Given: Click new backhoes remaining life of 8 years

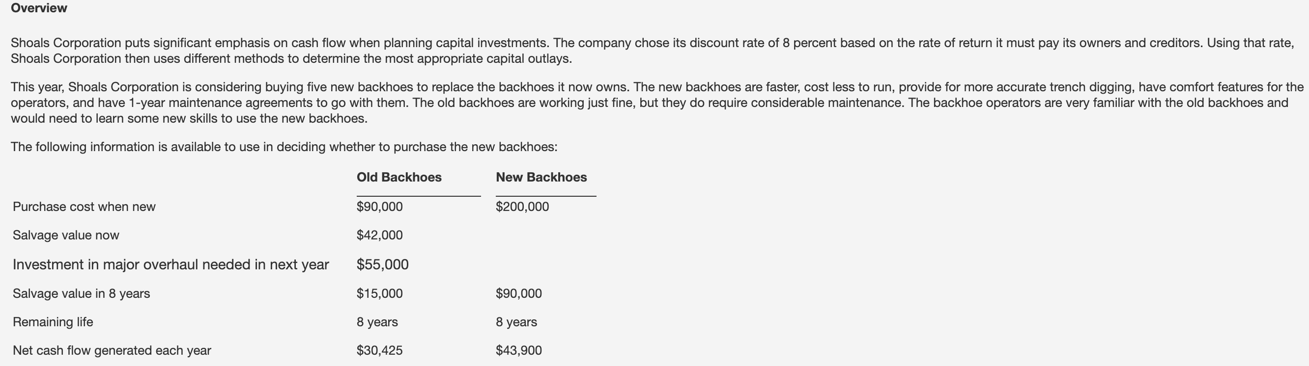Looking at the screenshot, I should pos(516,322).
